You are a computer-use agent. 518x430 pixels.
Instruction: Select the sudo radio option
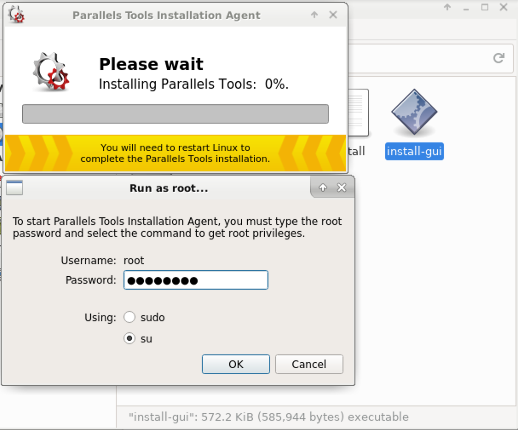click(x=129, y=317)
